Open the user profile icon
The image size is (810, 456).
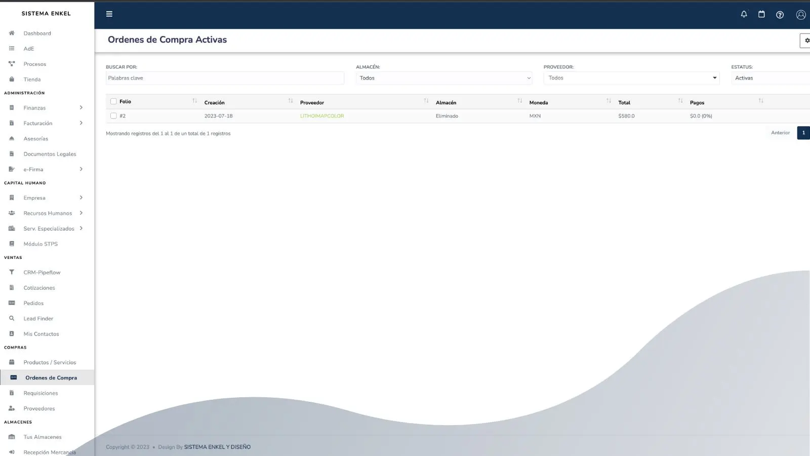coord(800,15)
